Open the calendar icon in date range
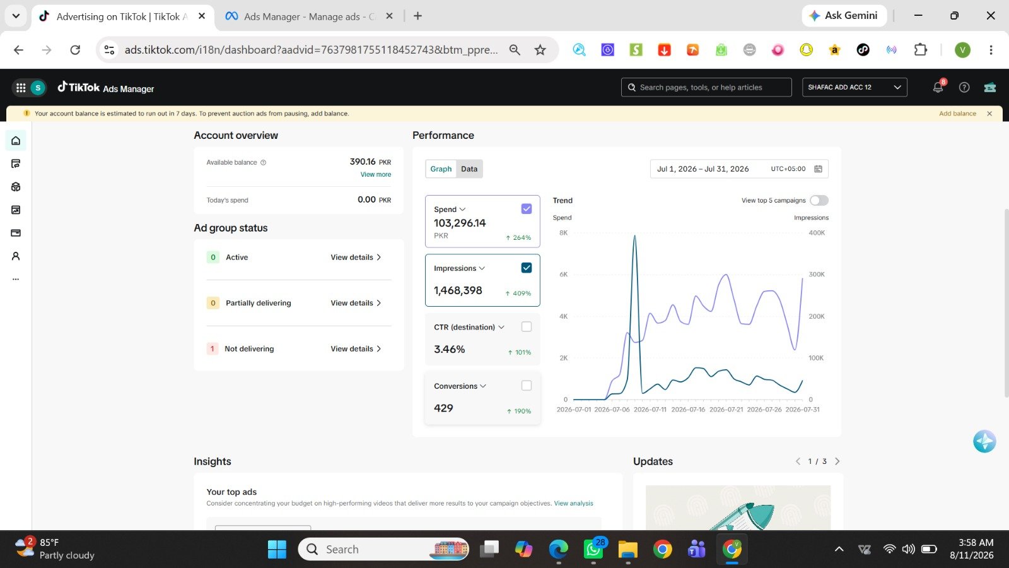 click(819, 169)
